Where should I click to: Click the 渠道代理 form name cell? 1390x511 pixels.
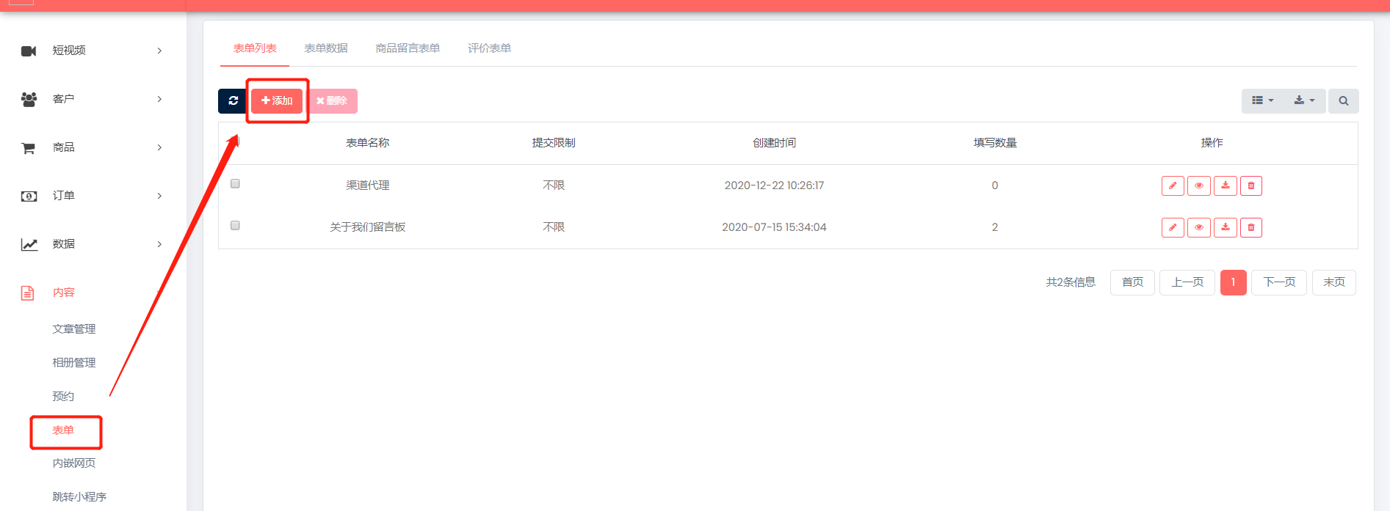[368, 185]
